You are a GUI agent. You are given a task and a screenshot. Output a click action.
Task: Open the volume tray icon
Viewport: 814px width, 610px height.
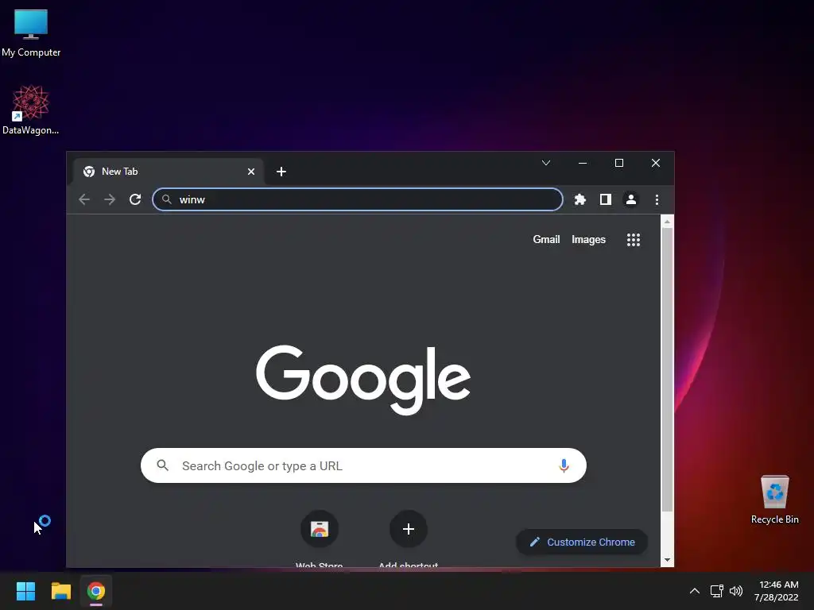point(736,591)
